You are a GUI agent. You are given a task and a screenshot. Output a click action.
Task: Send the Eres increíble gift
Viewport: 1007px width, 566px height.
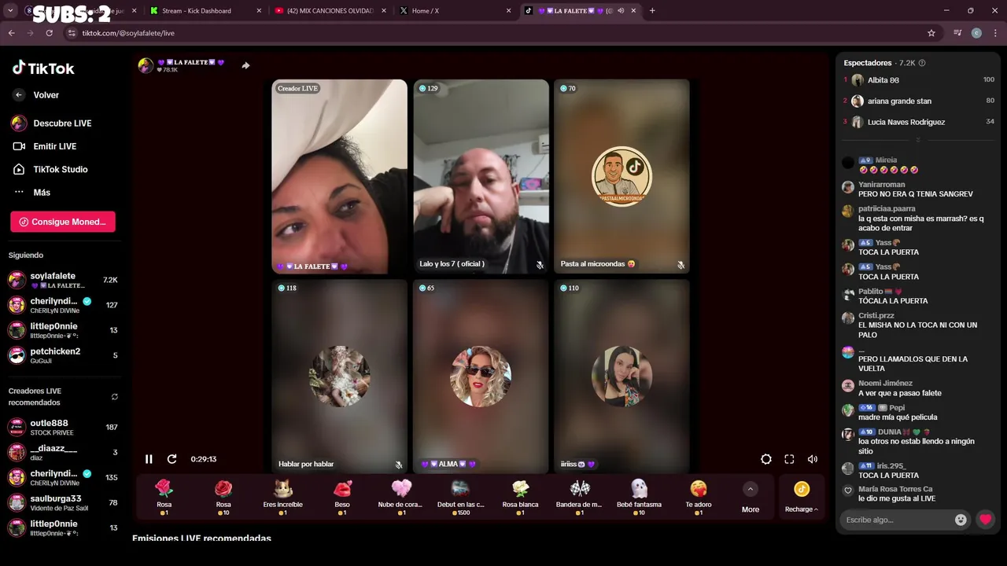tap(282, 498)
